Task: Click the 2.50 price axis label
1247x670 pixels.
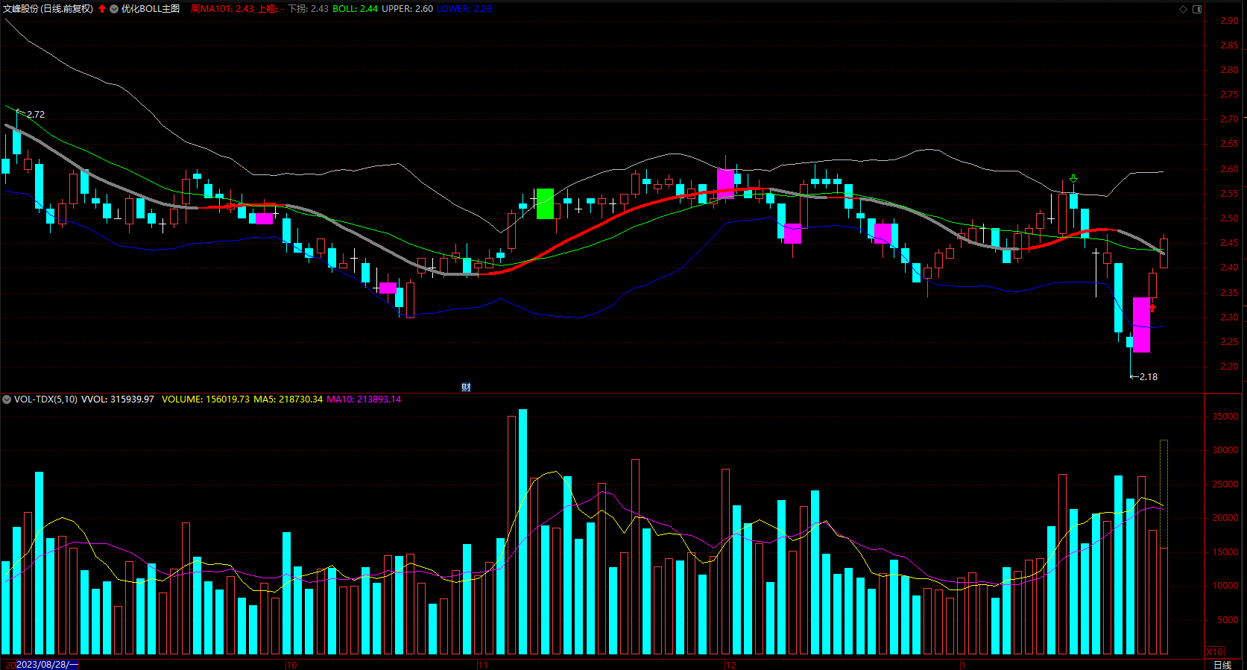Action: (x=1229, y=218)
